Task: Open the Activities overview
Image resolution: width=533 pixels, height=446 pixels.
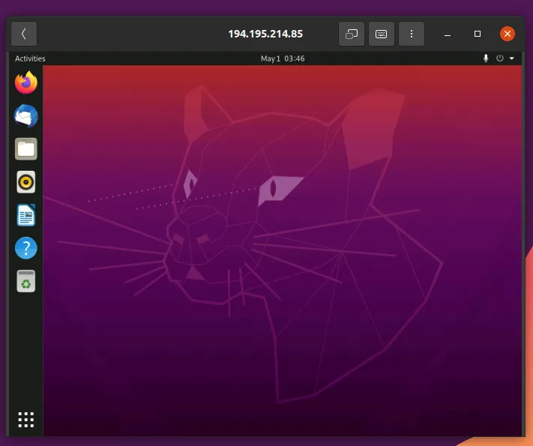Action: 30,58
